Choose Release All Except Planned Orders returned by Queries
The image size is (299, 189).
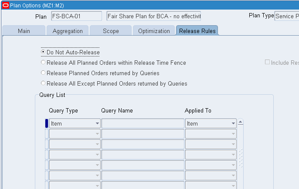43,83
